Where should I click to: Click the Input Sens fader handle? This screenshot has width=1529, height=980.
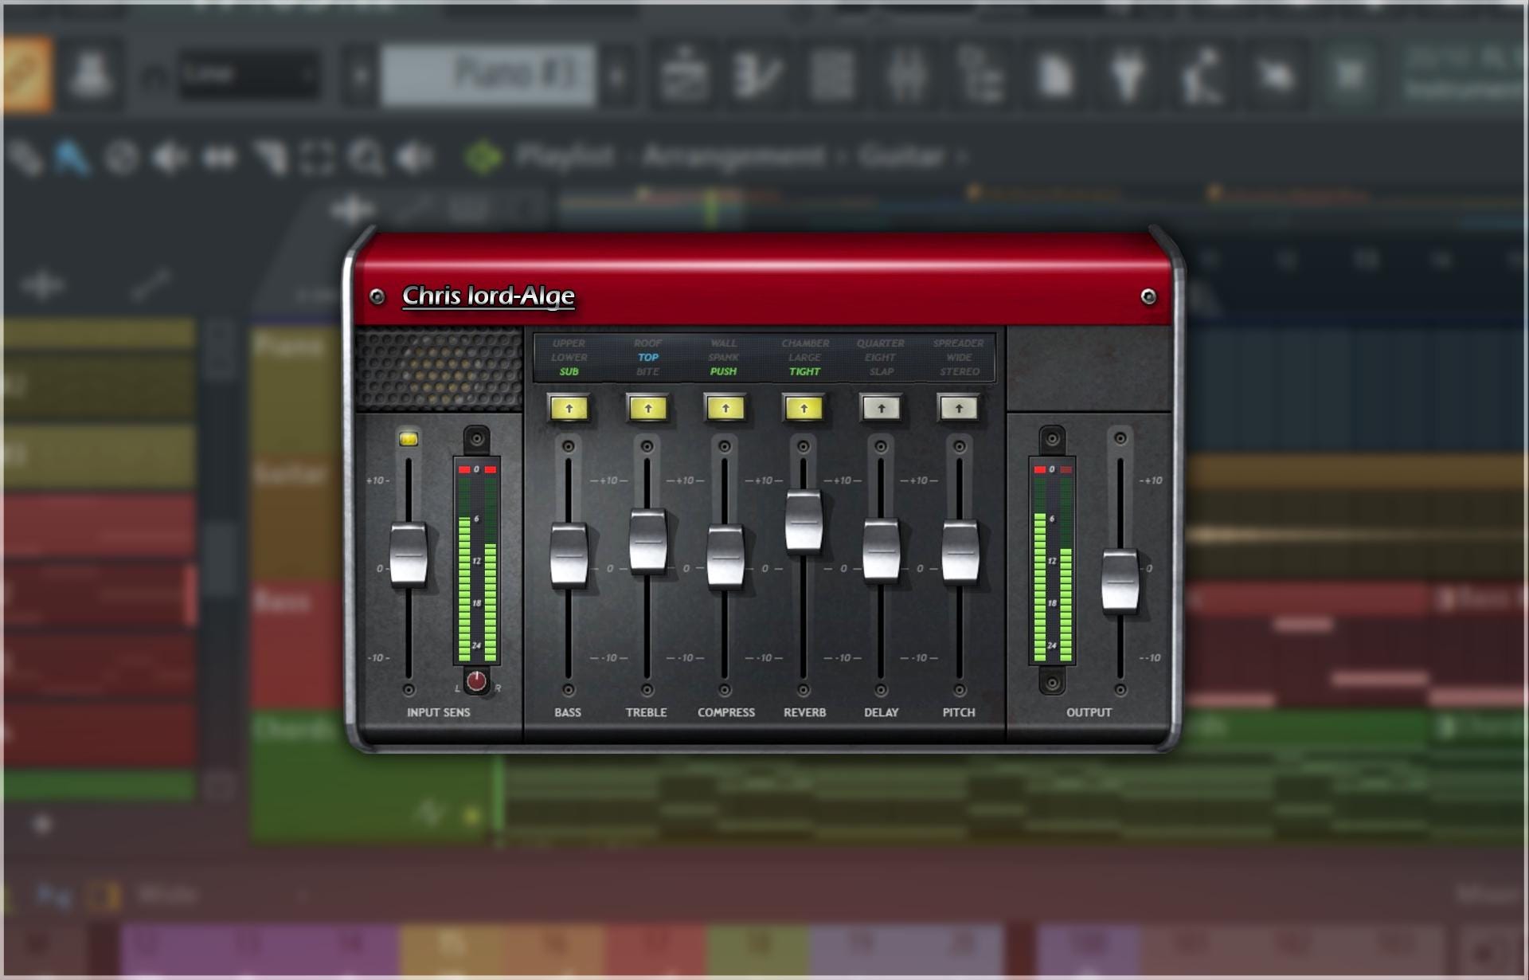[408, 554]
